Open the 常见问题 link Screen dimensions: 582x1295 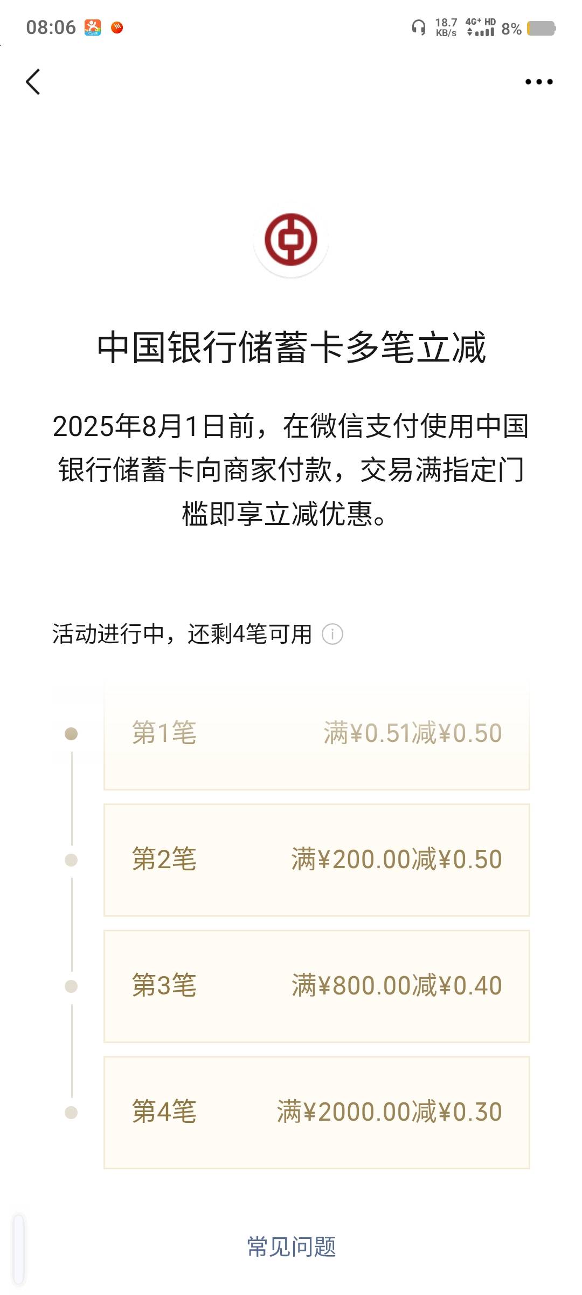tap(291, 1247)
